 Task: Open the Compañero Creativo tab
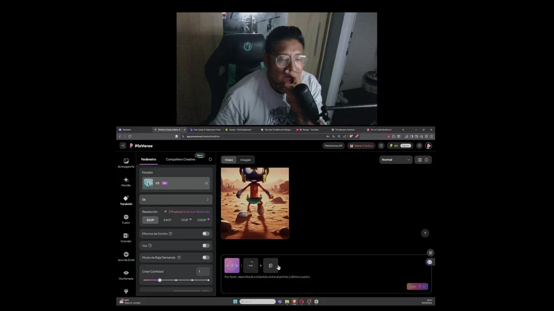coord(180,159)
